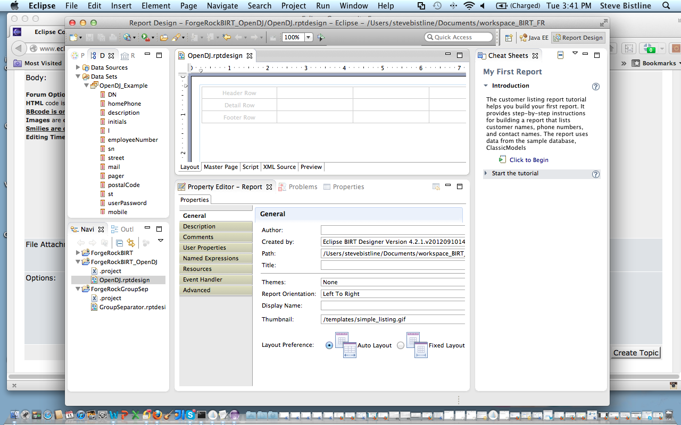Open the Run External Tools dropdown arrow
The image size is (681, 425).
click(153, 38)
